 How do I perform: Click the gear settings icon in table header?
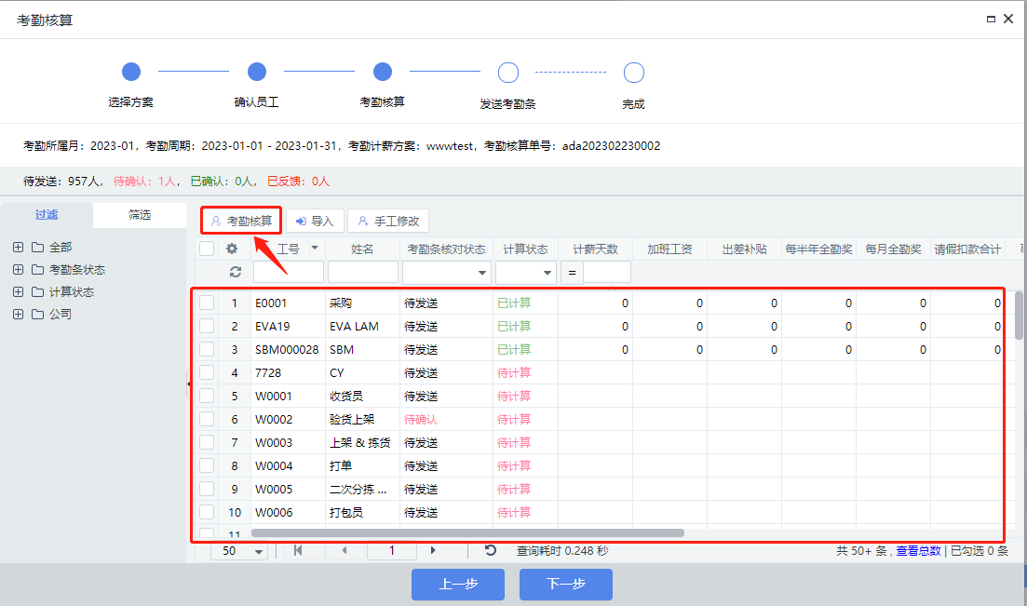tap(232, 249)
